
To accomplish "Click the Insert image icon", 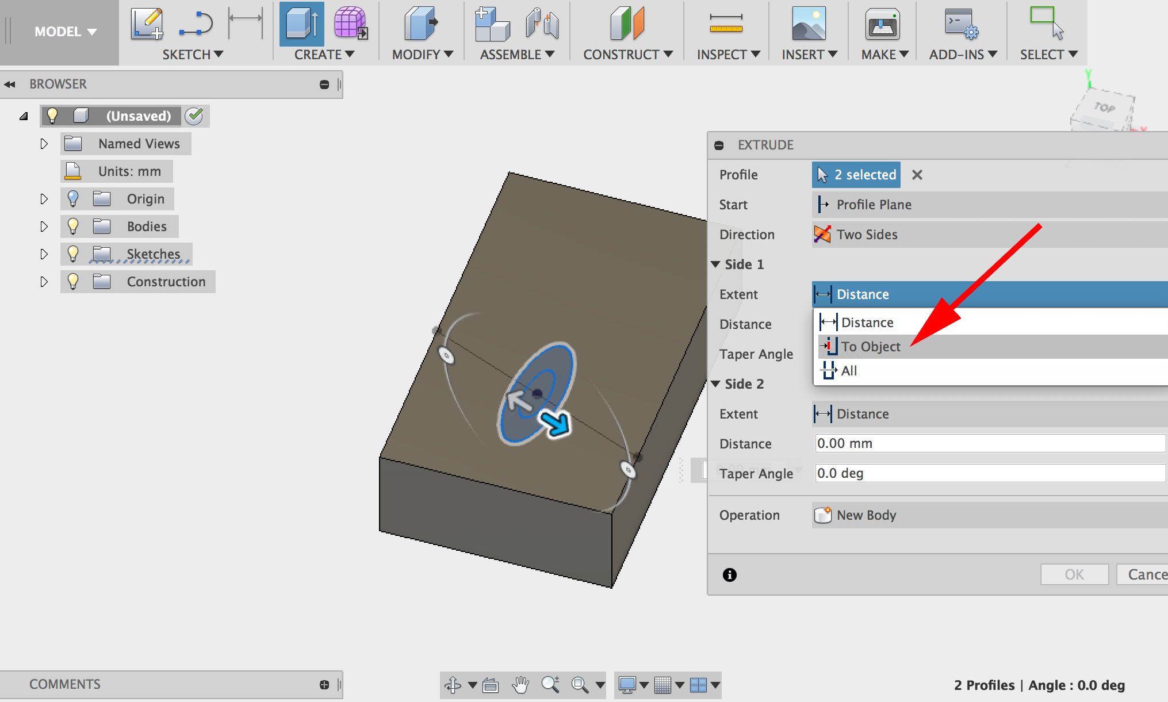I will pyautogui.click(x=809, y=24).
